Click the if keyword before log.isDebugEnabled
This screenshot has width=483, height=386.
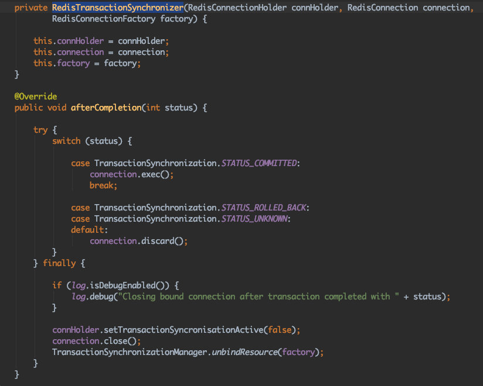57,285
